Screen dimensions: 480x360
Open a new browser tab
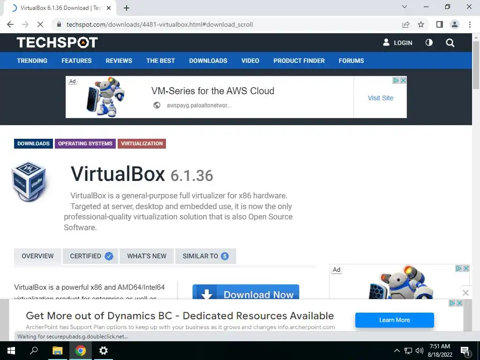pyautogui.click(x=127, y=8)
